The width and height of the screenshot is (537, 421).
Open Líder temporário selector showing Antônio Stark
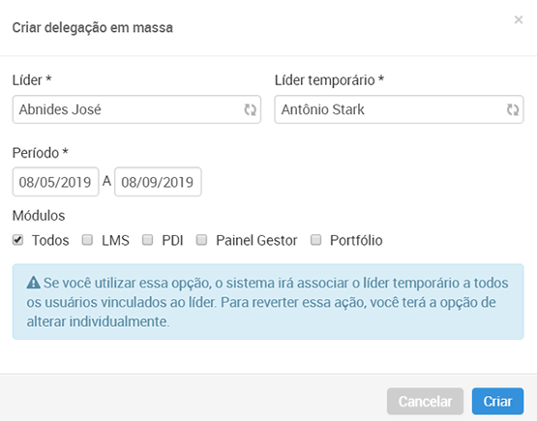point(399,109)
